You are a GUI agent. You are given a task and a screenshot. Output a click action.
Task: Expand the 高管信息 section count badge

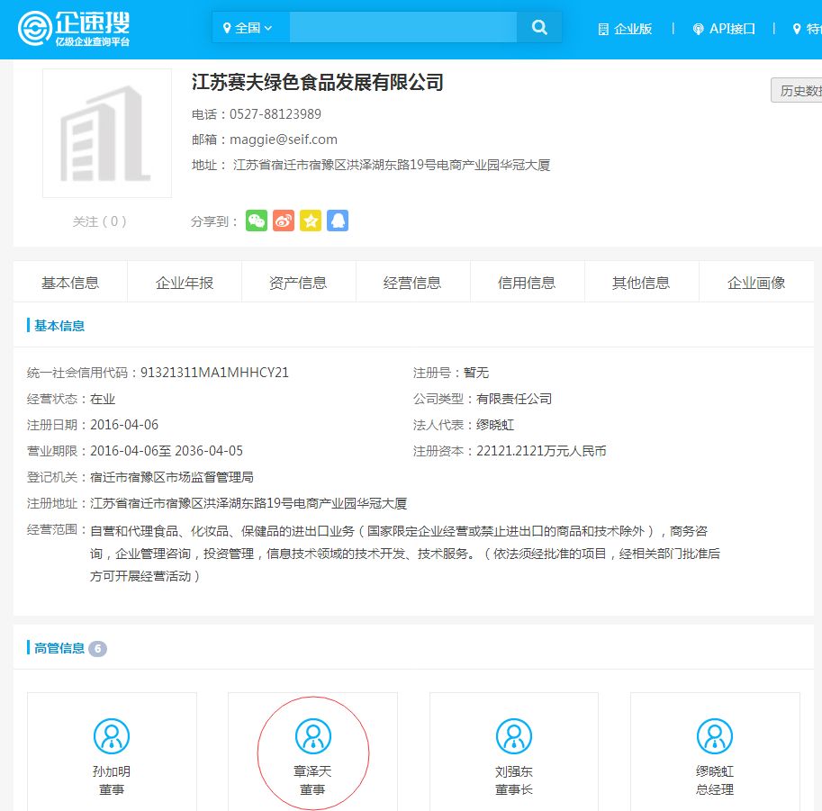(98, 648)
